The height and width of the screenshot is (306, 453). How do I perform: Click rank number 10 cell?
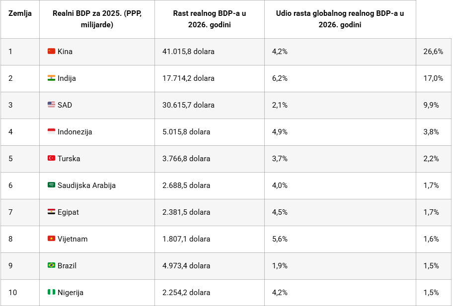[13, 293]
